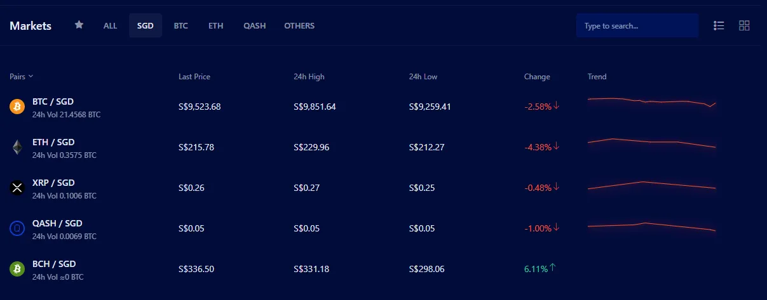Click 24h high S$0.27
This screenshot has height=300, width=767.
coord(306,188)
